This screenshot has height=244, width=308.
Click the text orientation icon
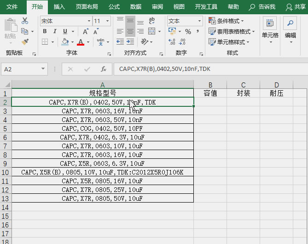[x=145, y=41]
